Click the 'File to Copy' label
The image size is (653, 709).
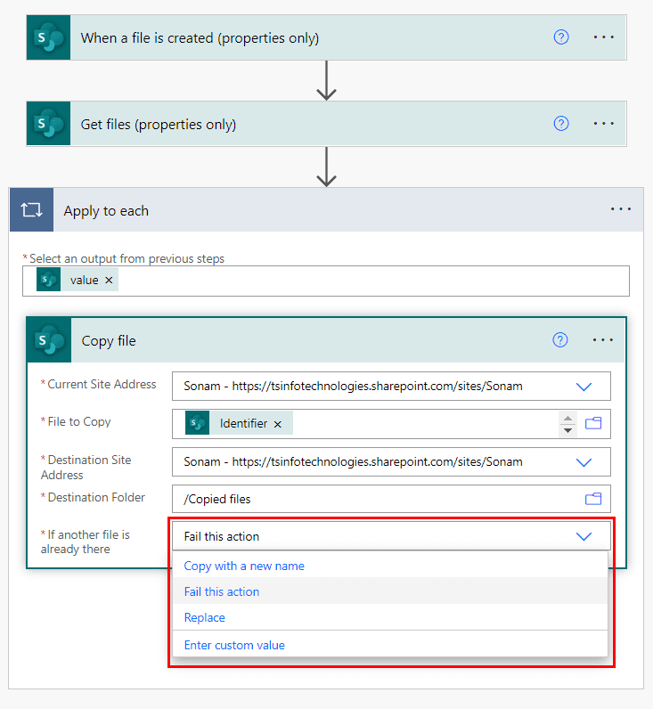pos(79,421)
